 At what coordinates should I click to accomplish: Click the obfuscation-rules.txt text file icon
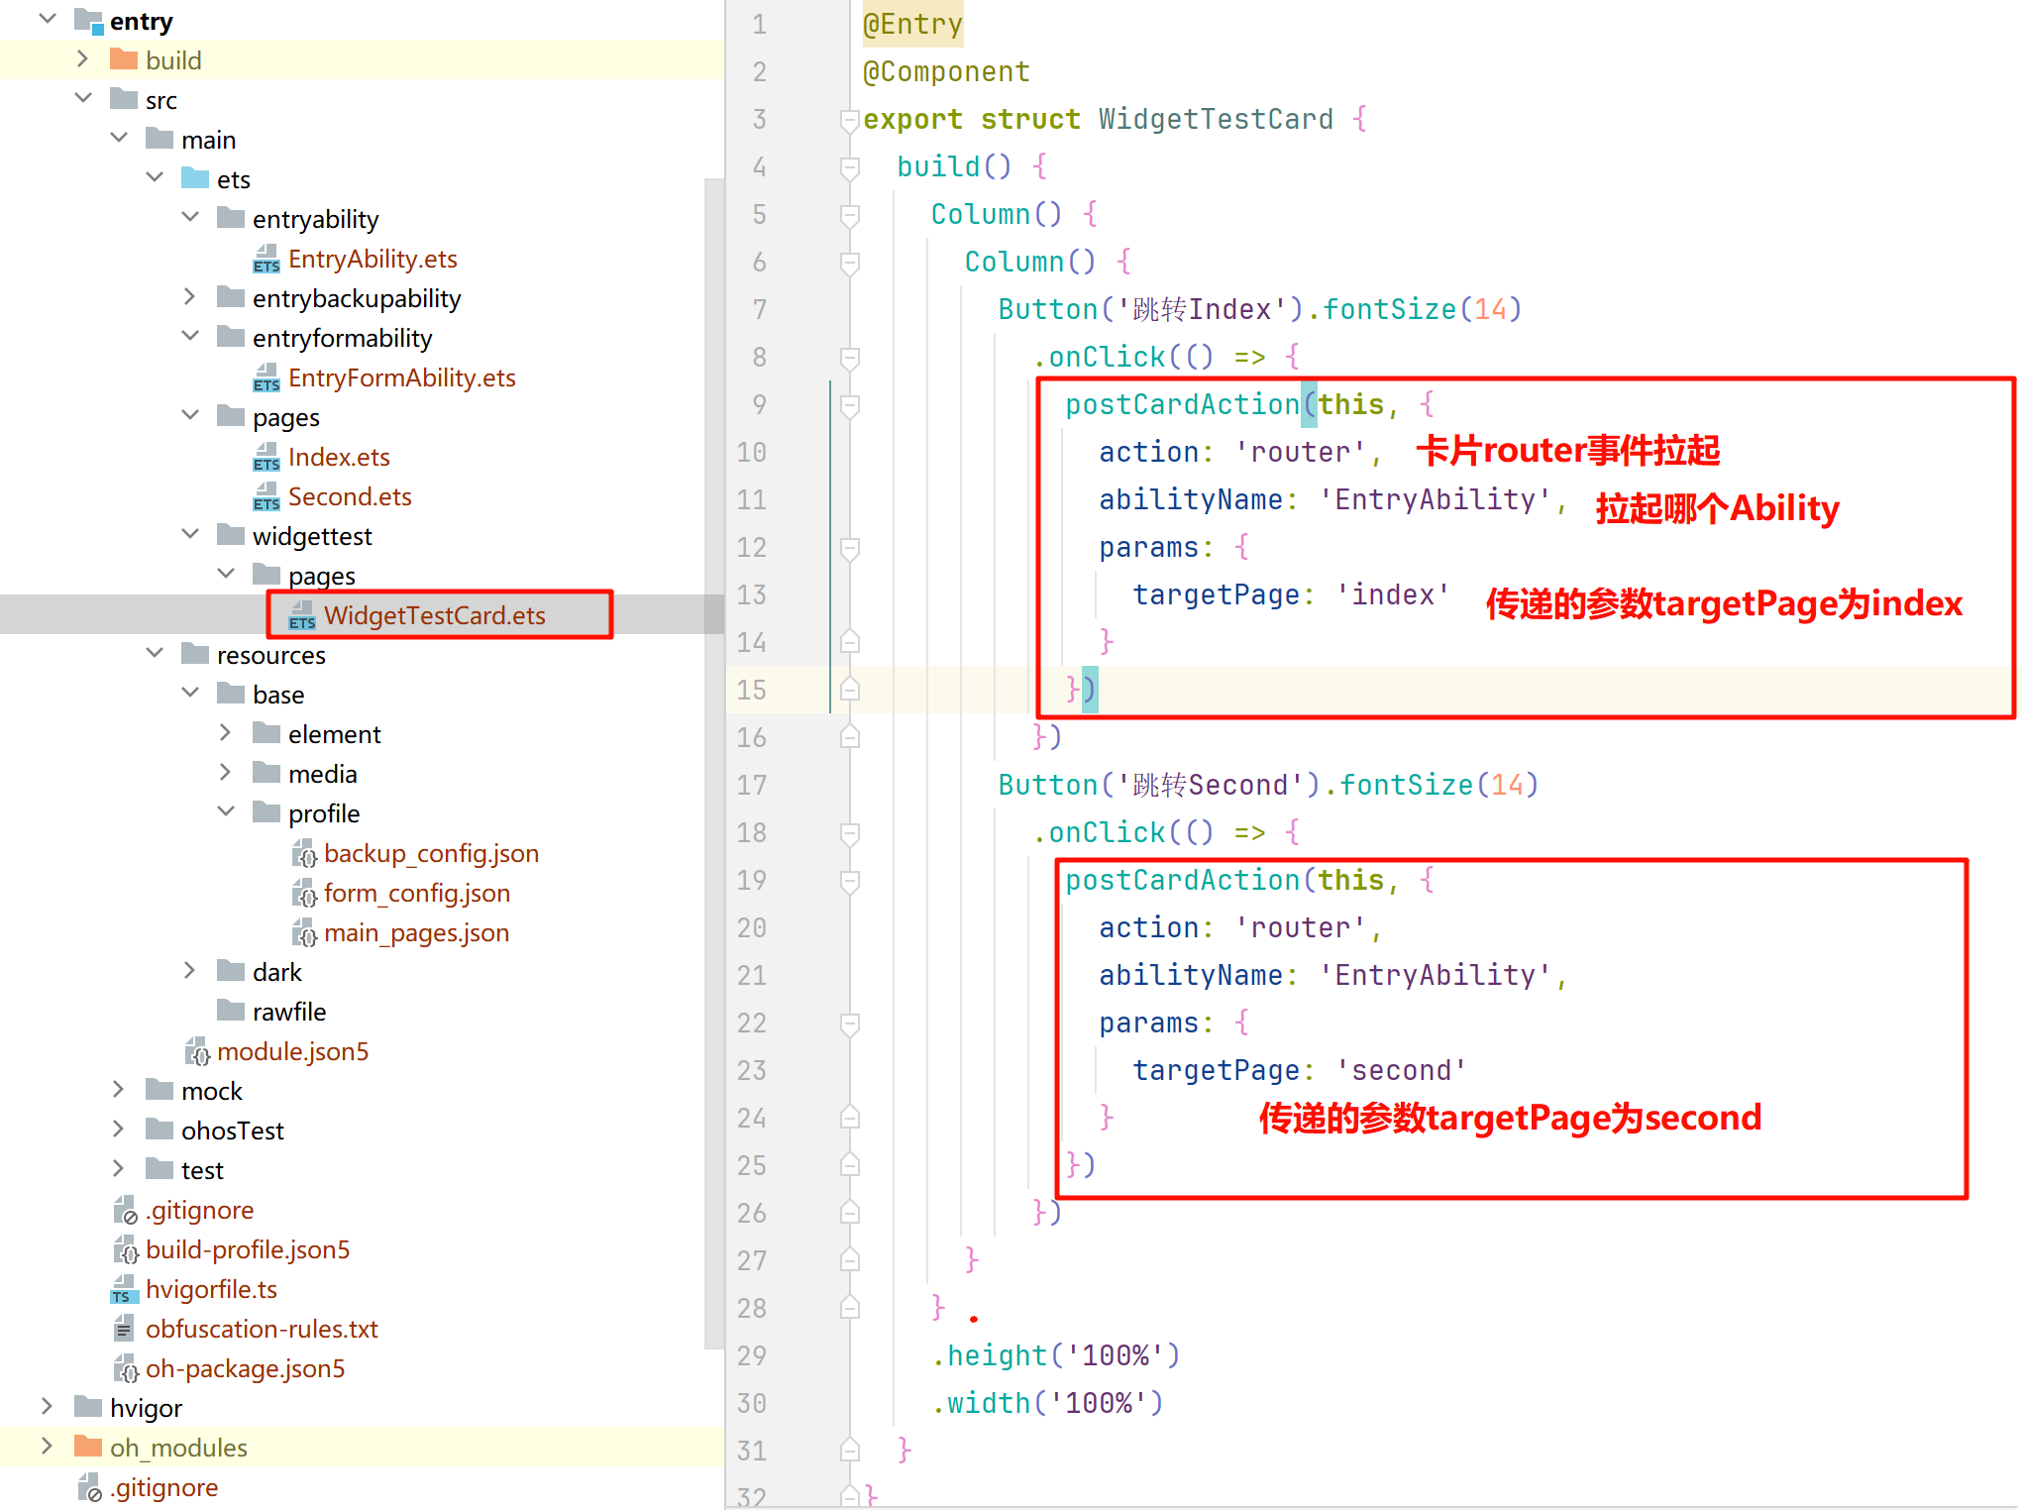[123, 1329]
